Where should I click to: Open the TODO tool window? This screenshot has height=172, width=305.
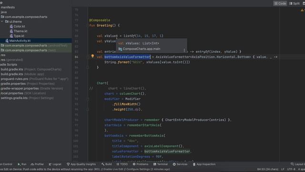pos(122,164)
